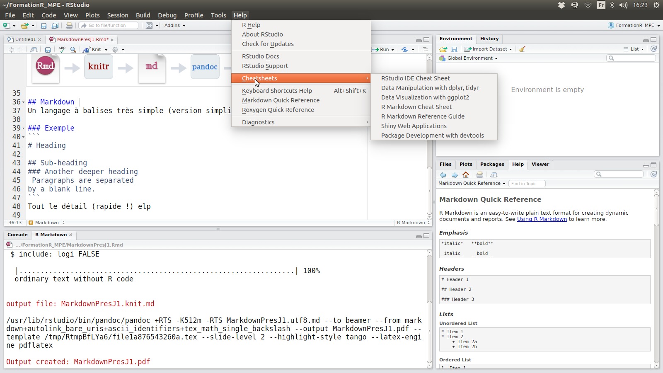The height and width of the screenshot is (373, 663).
Task: Open the sound volume indicator
Action: pyautogui.click(x=623, y=5)
